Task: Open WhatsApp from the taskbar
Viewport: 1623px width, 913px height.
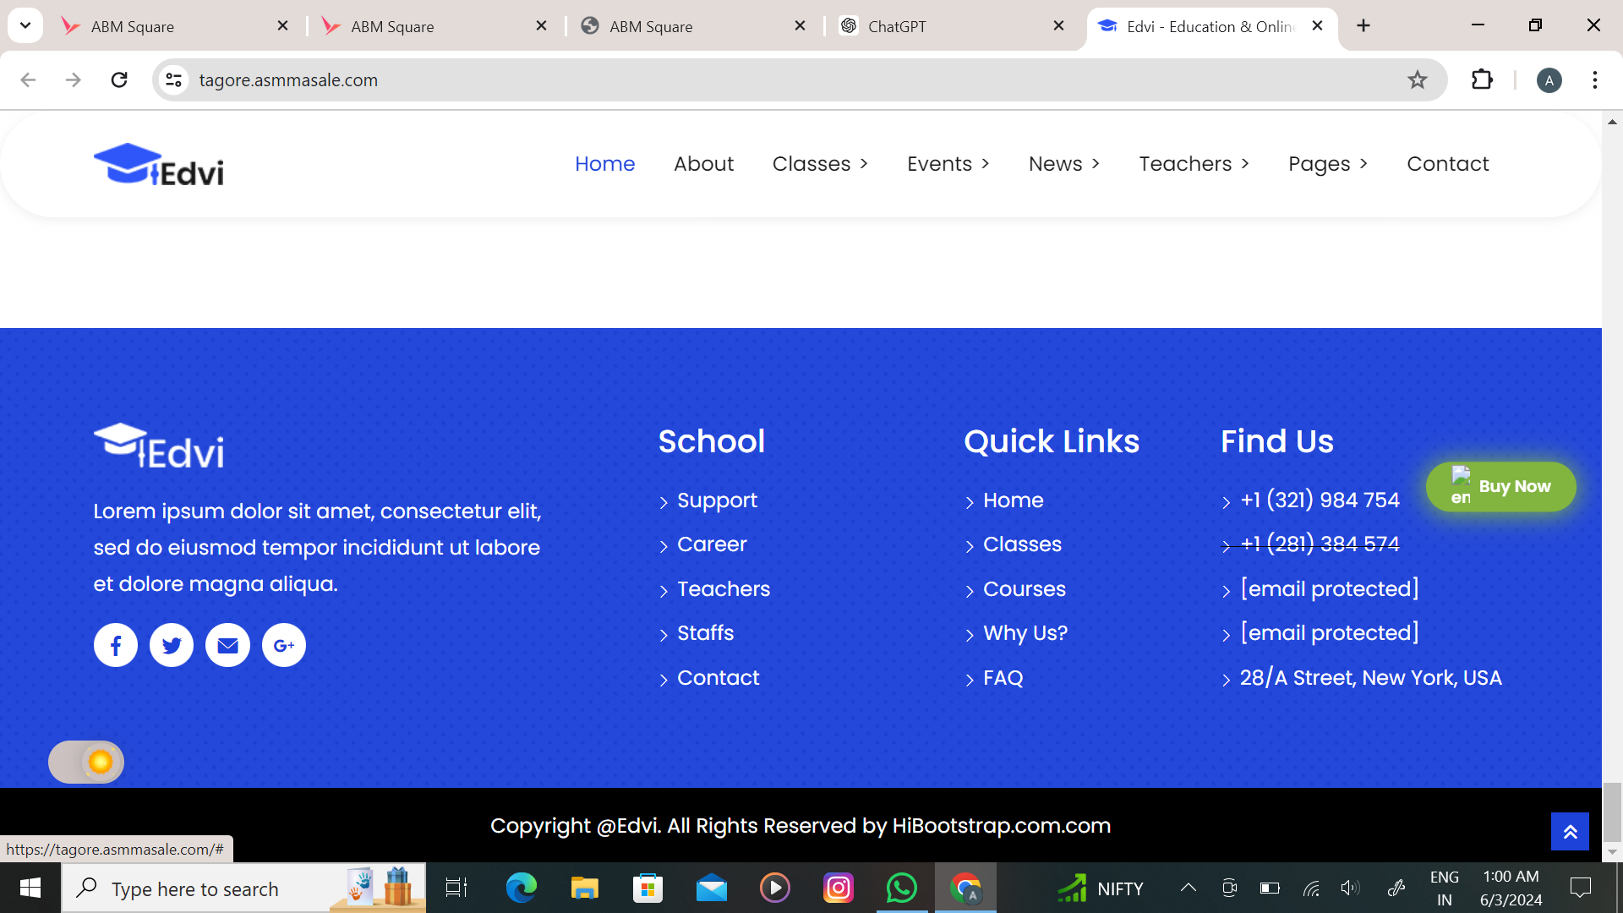Action: 901,888
